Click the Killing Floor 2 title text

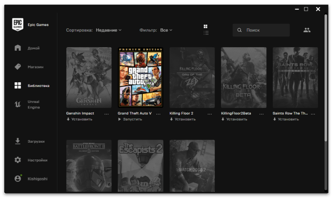tap(181, 113)
